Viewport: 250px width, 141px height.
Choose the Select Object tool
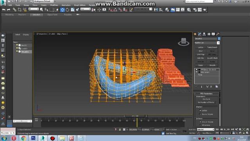tap(41, 10)
